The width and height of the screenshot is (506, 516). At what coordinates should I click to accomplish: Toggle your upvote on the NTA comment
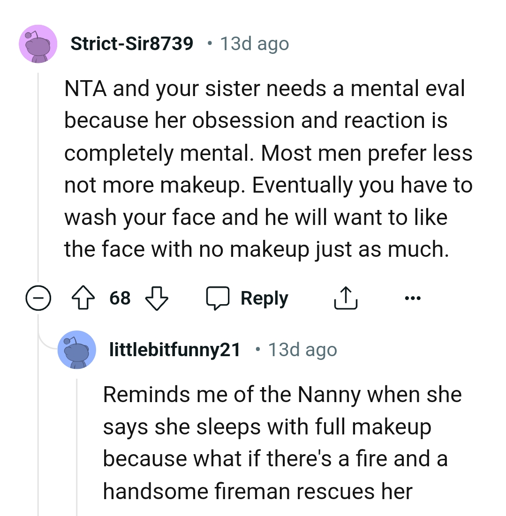coord(83,297)
